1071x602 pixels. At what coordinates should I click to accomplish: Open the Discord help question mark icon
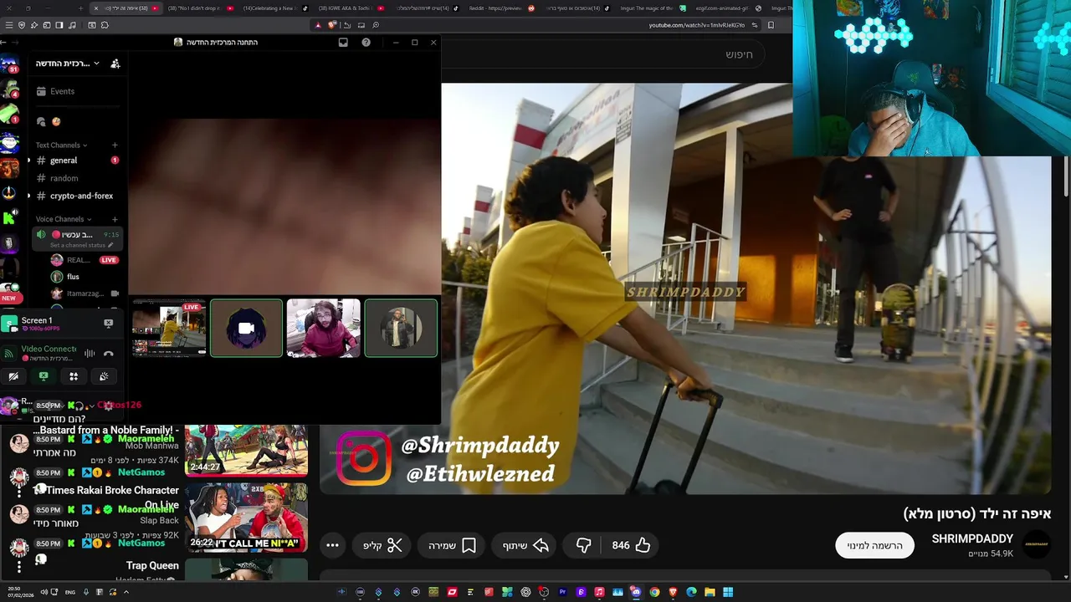366,42
